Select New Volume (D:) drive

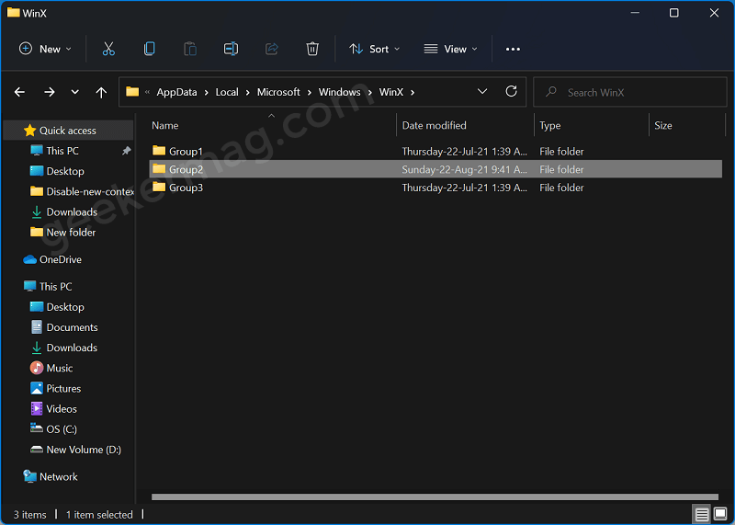84,450
